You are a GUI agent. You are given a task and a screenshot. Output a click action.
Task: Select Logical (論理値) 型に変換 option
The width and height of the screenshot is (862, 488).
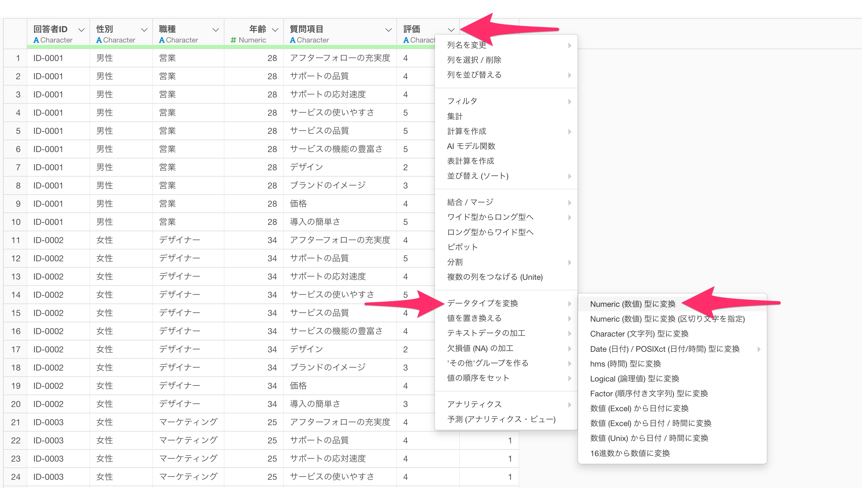click(x=634, y=379)
